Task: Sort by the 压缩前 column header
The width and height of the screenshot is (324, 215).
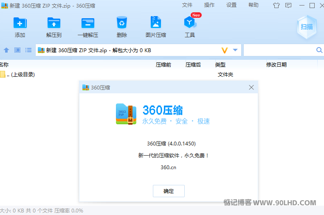Action: [x=163, y=64]
